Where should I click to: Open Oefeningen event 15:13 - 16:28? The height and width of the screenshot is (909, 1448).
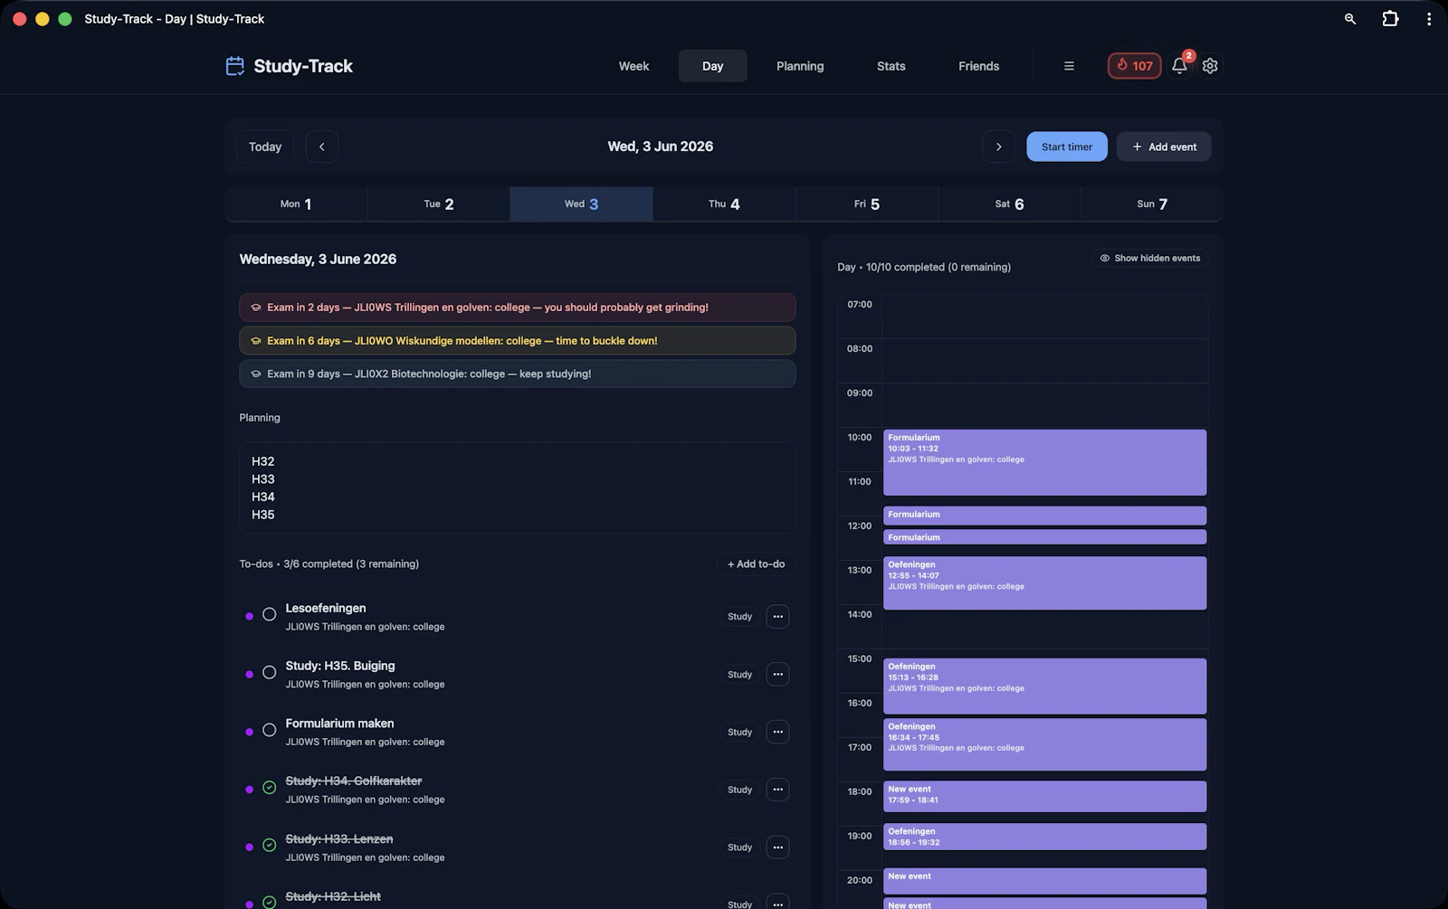click(x=1044, y=686)
